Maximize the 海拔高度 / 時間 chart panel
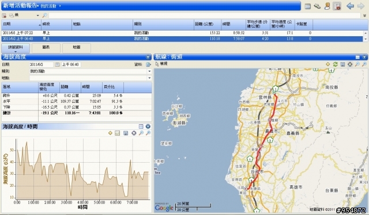The image size is (369, 215). pyautogui.click(x=141, y=126)
